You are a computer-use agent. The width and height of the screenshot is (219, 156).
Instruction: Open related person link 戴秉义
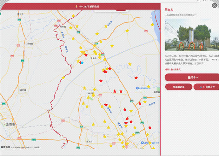tap(177, 69)
